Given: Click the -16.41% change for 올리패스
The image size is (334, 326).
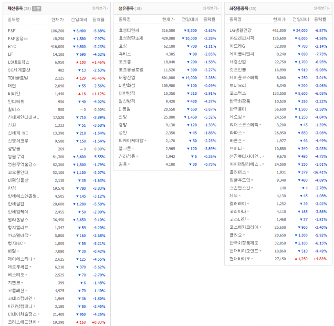Looking at the screenshot, I should pos(320,173).
